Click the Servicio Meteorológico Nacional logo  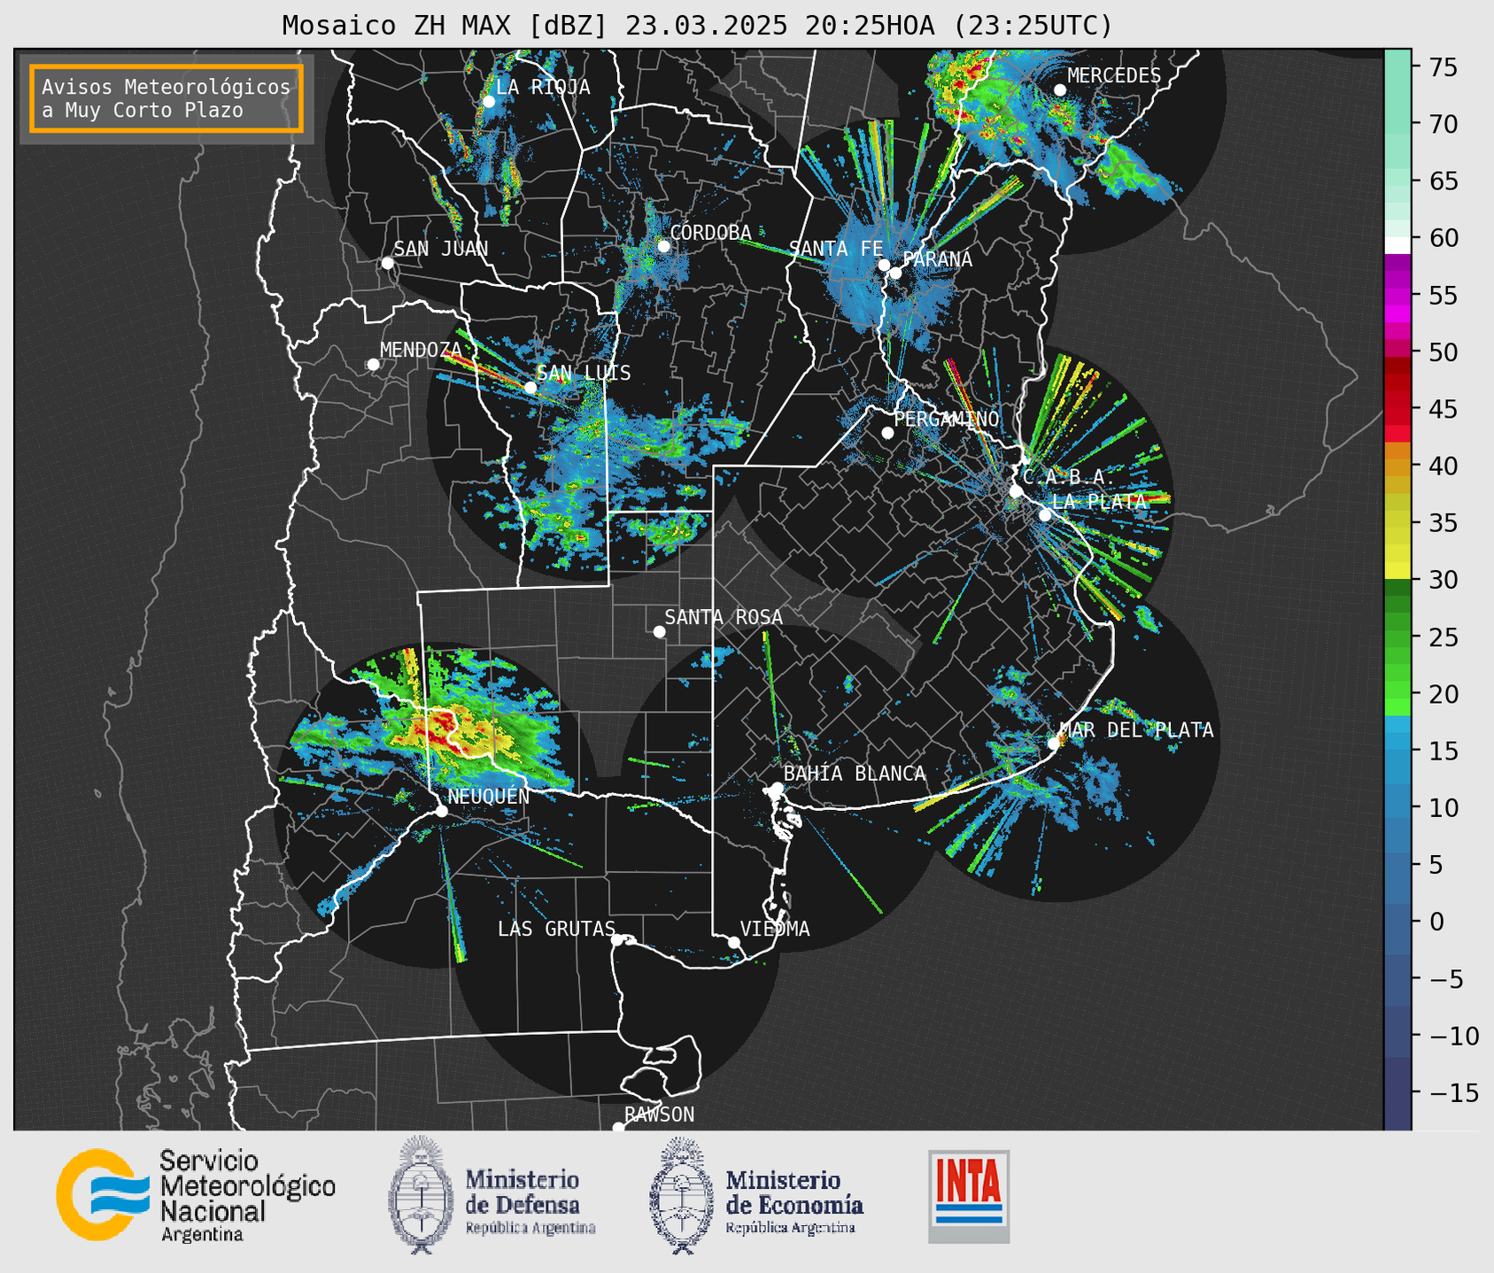point(196,1195)
